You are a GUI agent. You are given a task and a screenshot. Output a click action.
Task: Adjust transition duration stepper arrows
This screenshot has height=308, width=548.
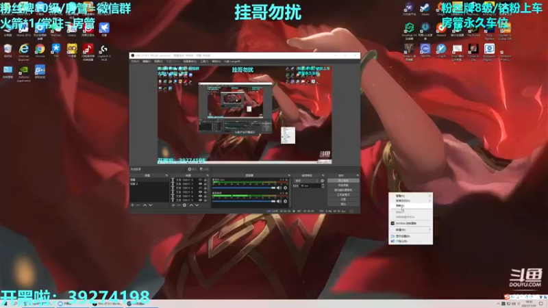(323, 185)
